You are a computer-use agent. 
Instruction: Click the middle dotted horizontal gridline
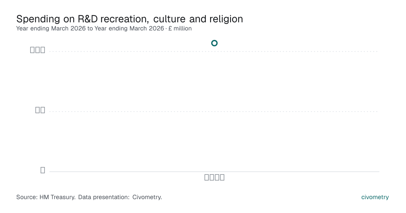point(214,111)
